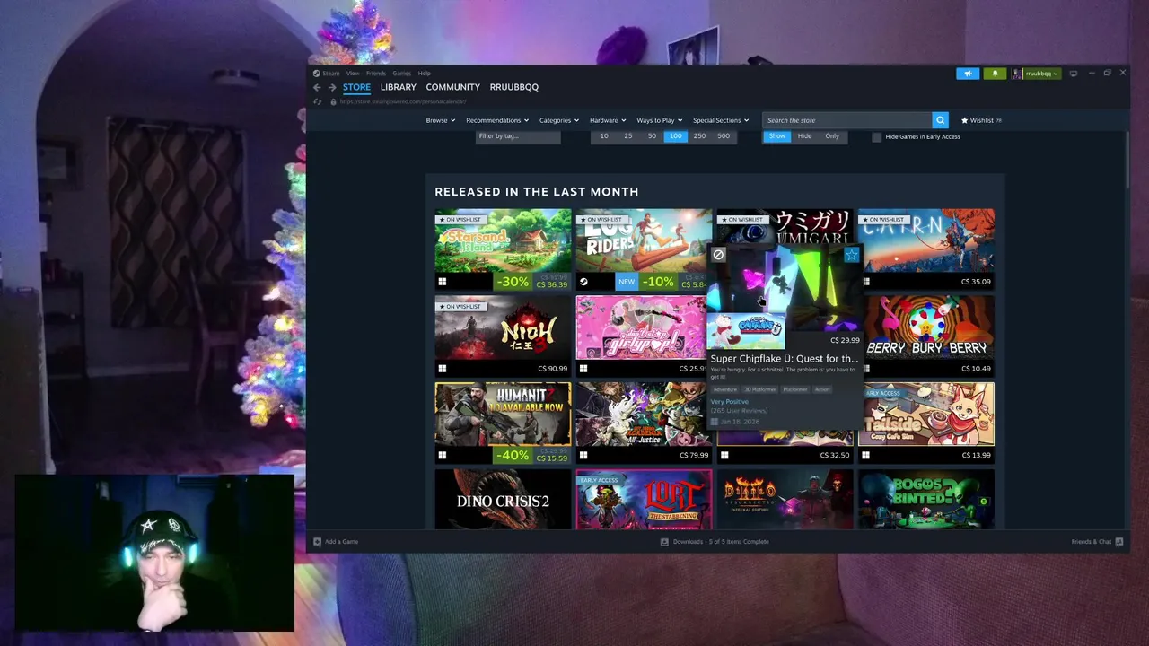Select the Hide filter option

pyautogui.click(x=804, y=136)
